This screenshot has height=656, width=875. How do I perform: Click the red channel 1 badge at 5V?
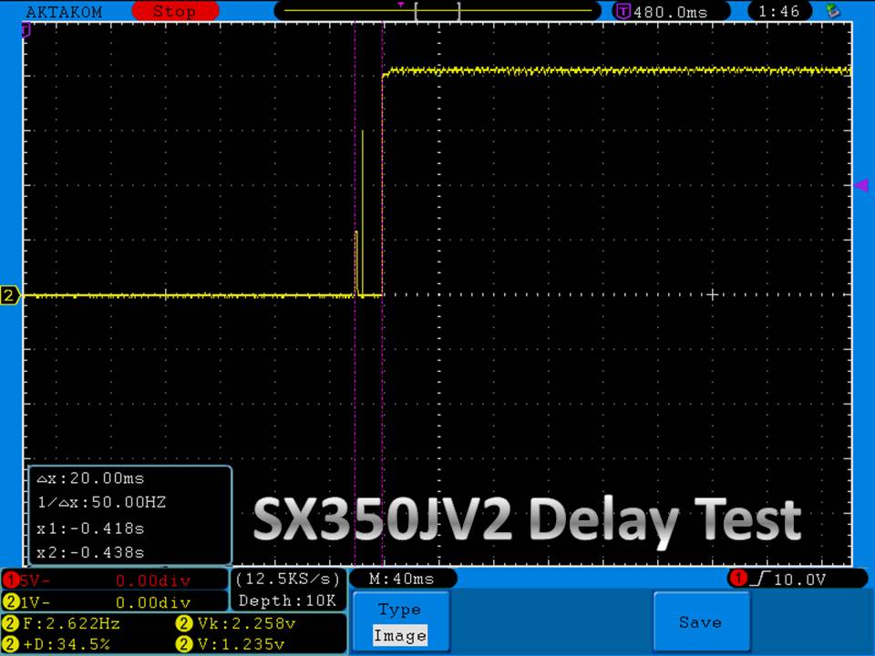click(x=10, y=579)
